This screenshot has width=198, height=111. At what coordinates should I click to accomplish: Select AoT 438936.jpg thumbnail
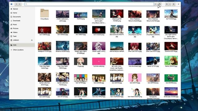click(45, 30)
